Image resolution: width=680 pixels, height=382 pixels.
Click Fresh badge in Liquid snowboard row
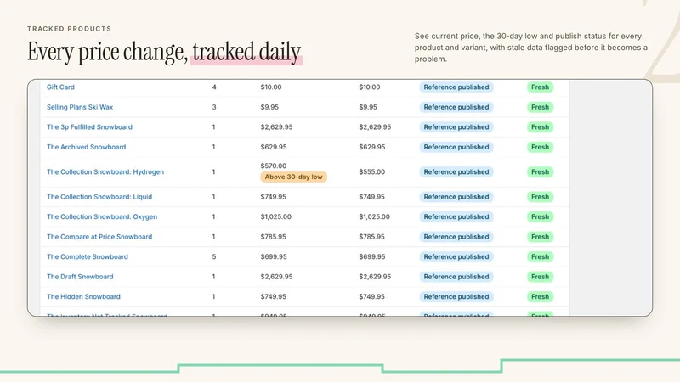(x=540, y=197)
